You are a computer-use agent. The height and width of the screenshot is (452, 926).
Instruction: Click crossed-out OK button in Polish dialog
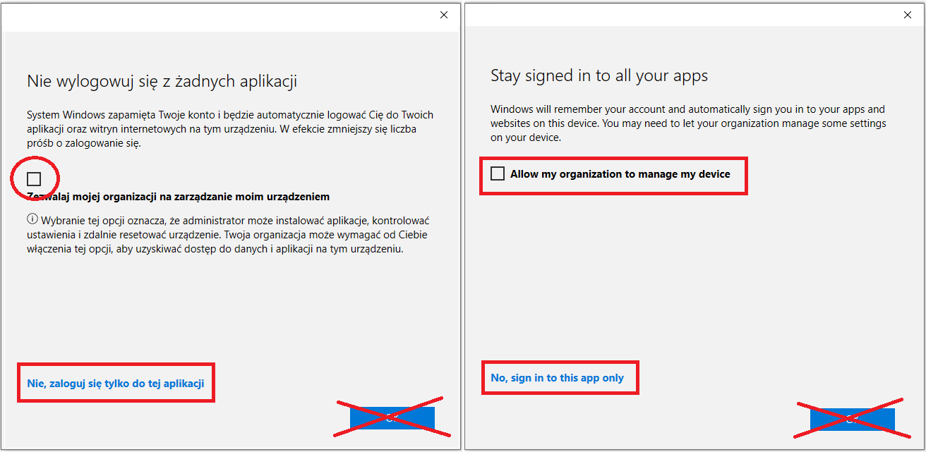392,418
